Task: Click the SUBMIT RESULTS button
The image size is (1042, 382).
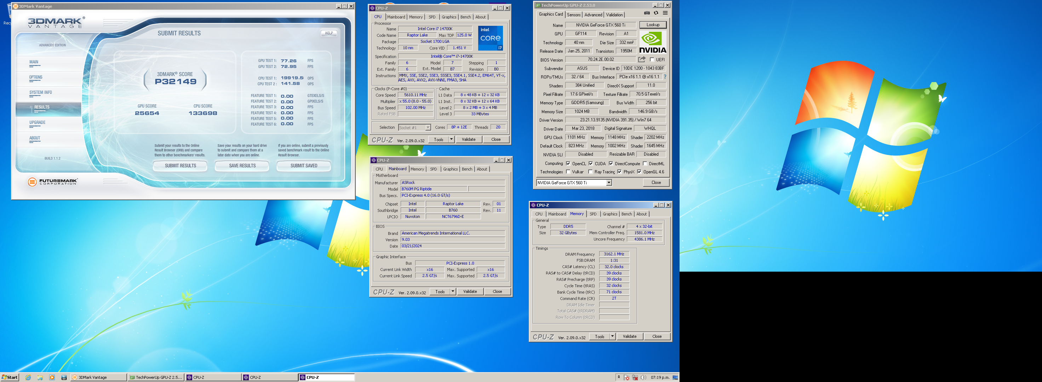Action: [x=181, y=166]
